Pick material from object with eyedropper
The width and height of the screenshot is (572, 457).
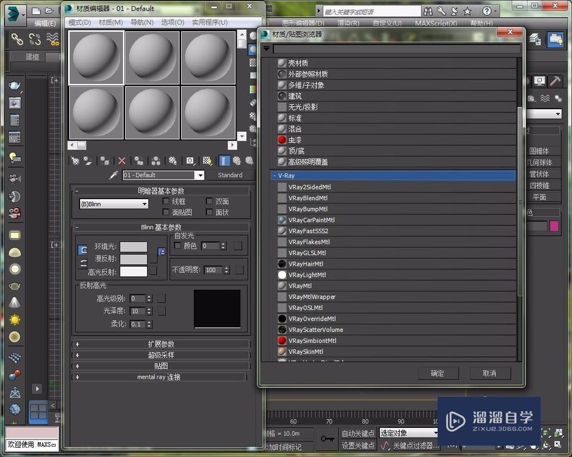[x=113, y=175]
